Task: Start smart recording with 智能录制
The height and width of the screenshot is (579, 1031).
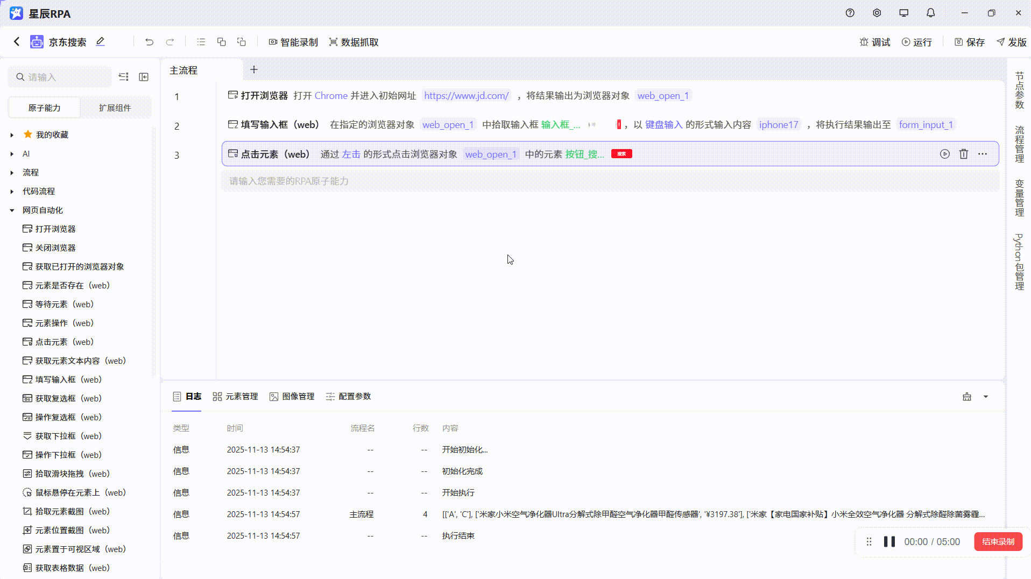Action: pyautogui.click(x=293, y=41)
